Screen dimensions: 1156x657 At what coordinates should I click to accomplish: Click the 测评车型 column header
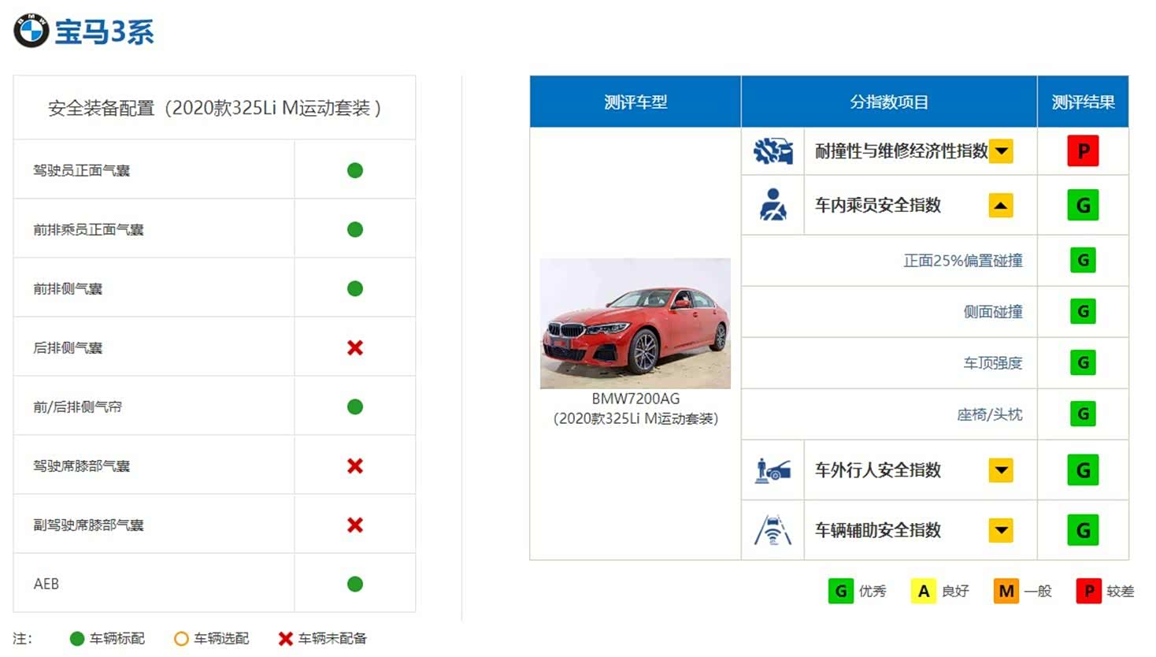coord(635,102)
